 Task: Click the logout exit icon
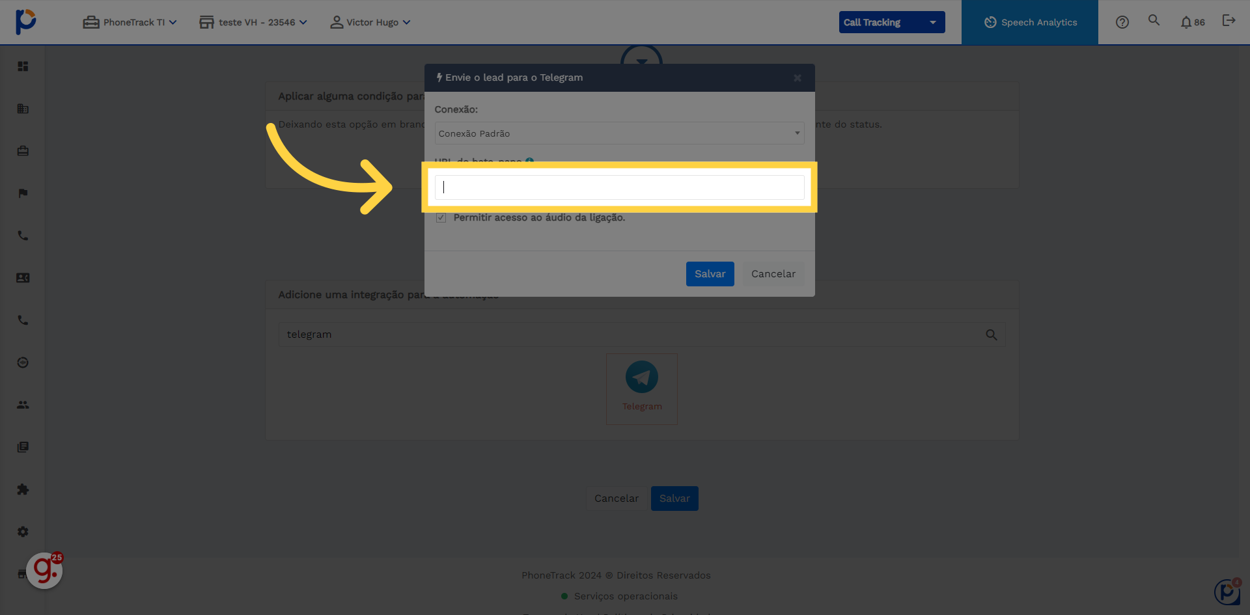click(1229, 21)
